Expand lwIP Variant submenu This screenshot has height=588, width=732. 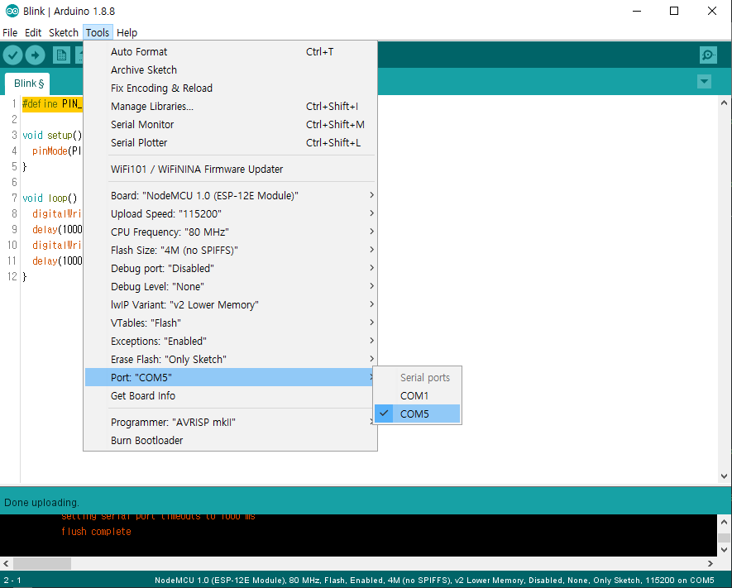(x=230, y=304)
